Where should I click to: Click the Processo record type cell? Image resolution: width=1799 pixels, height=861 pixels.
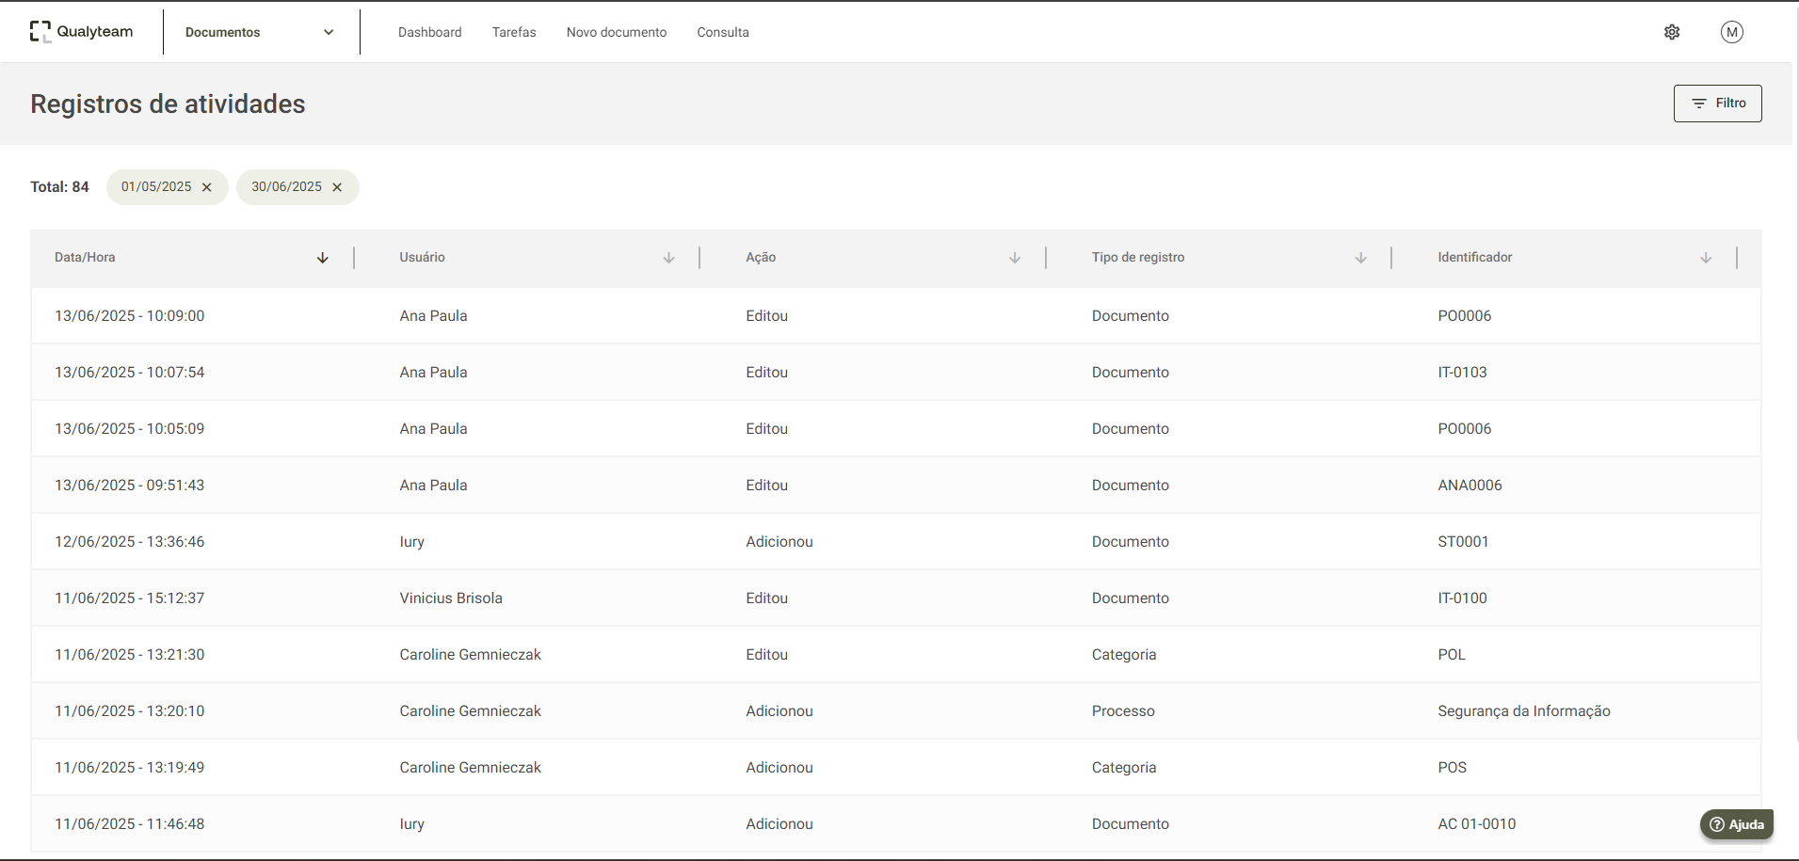coord(1123,711)
